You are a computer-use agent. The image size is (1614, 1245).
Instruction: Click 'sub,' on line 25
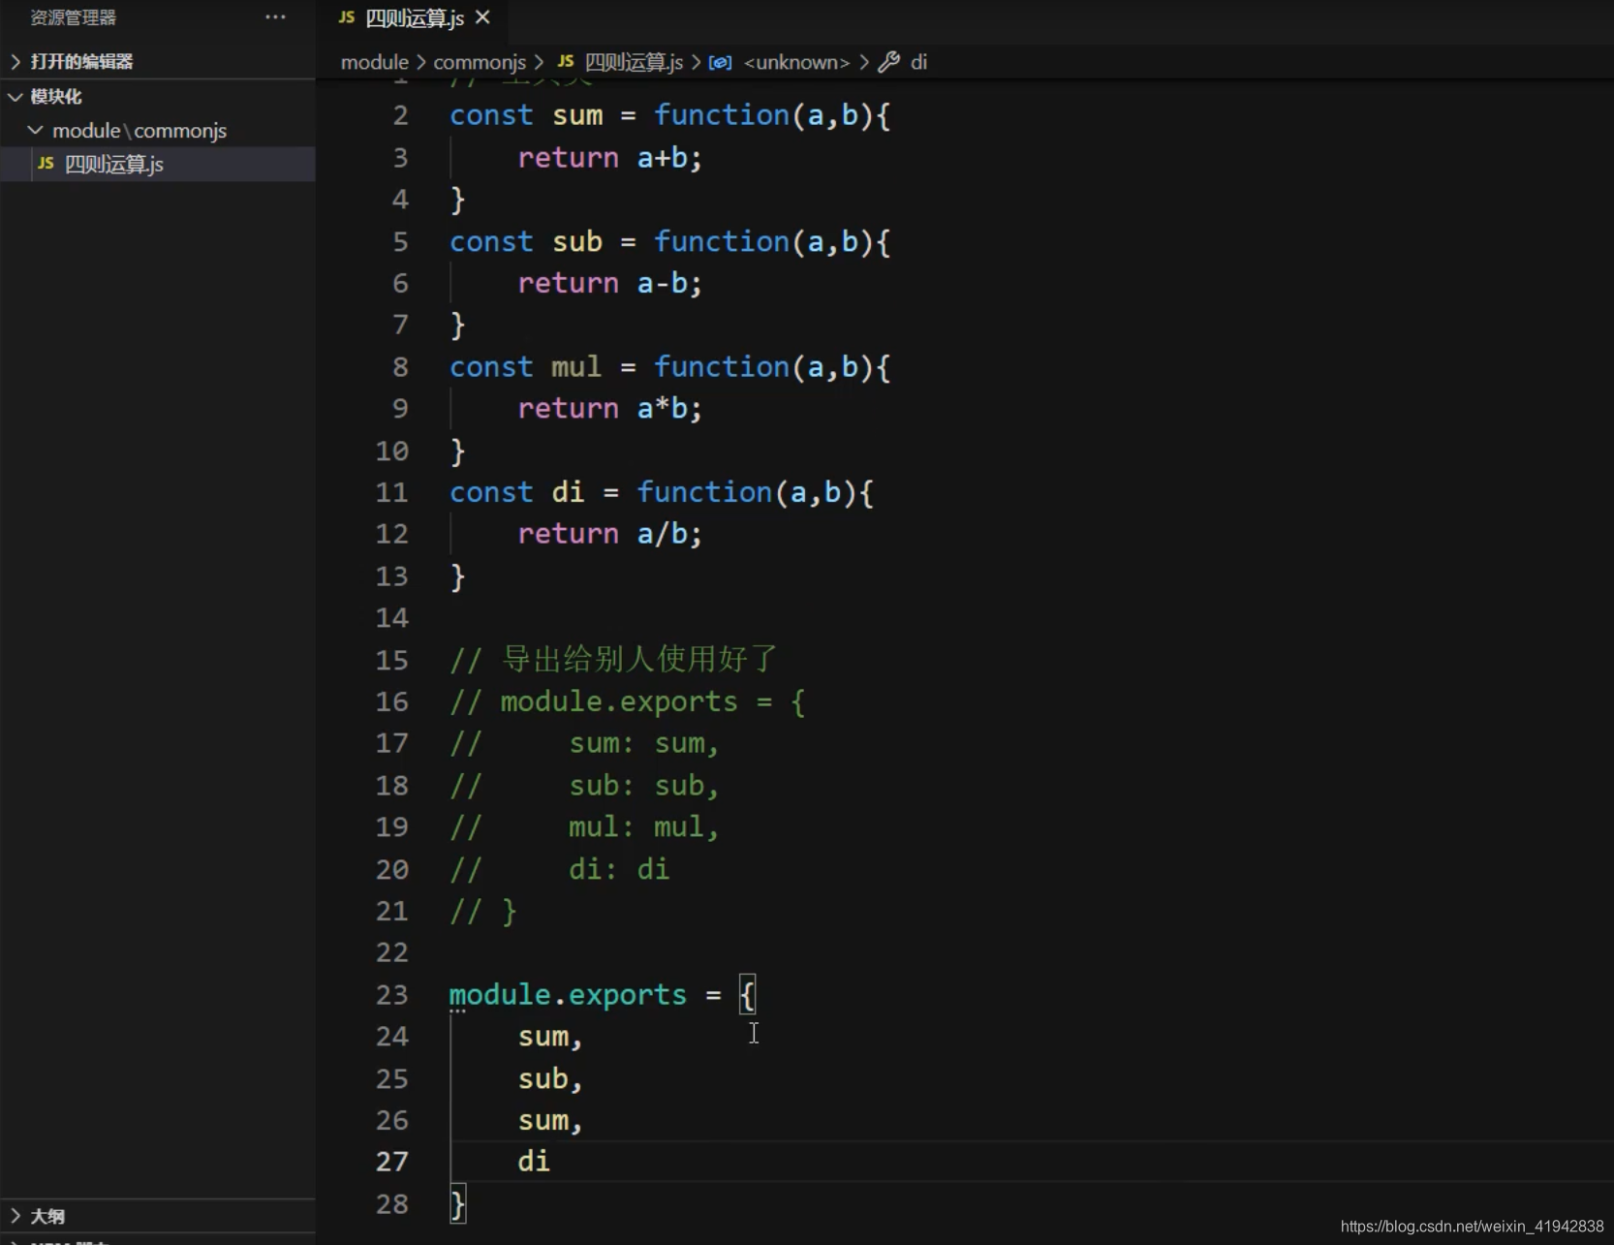[x=550, y=1079]
